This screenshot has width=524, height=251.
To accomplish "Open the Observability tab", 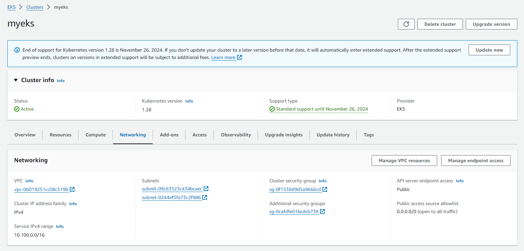I will pos(236,135).
